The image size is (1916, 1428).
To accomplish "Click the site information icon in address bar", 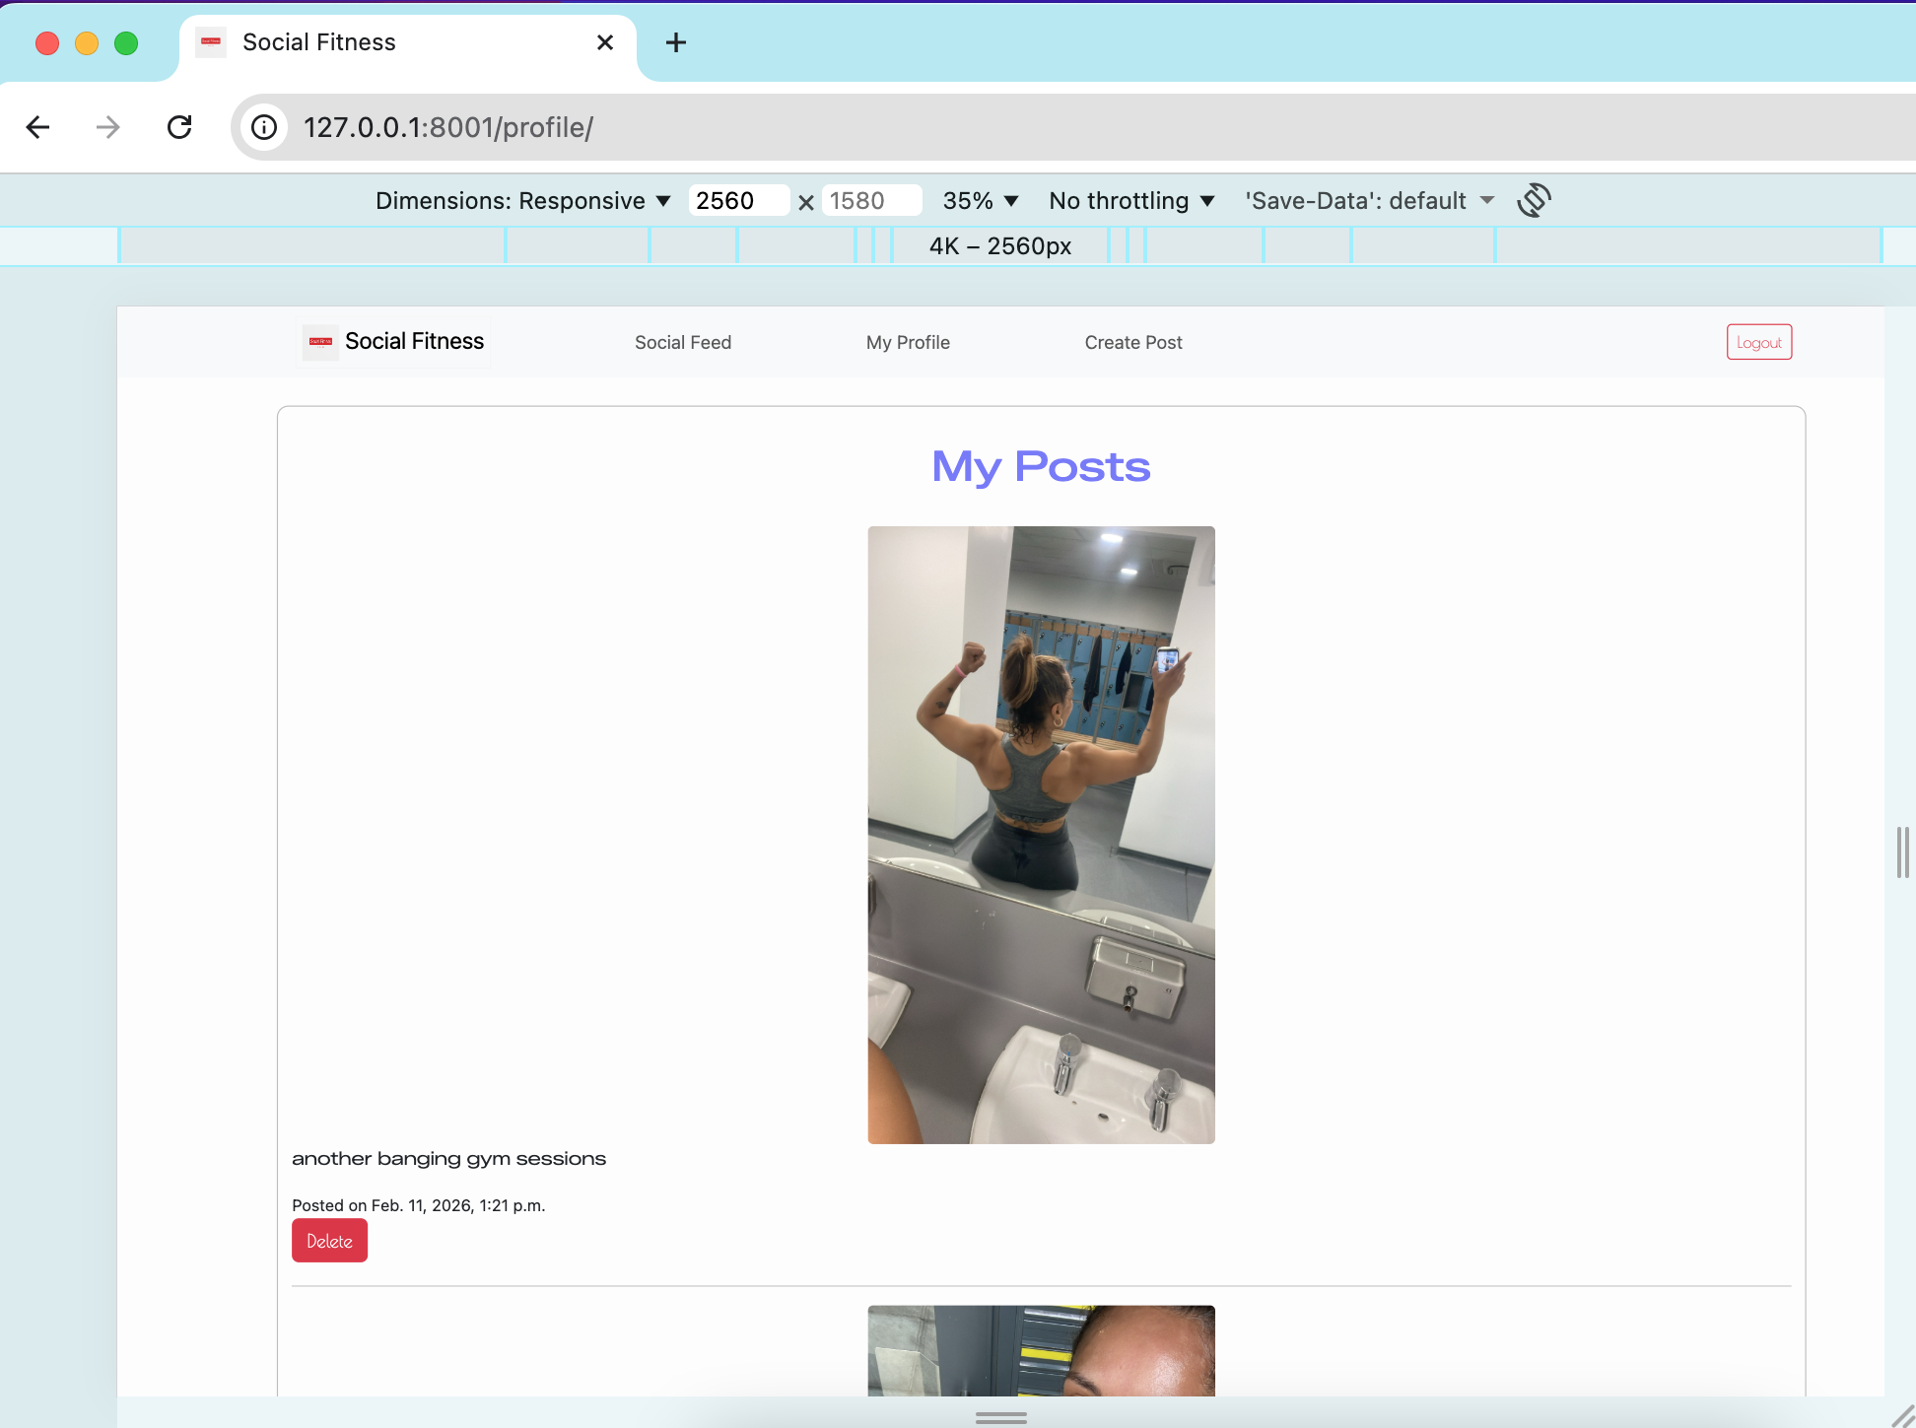I will [x=263, y=127].
